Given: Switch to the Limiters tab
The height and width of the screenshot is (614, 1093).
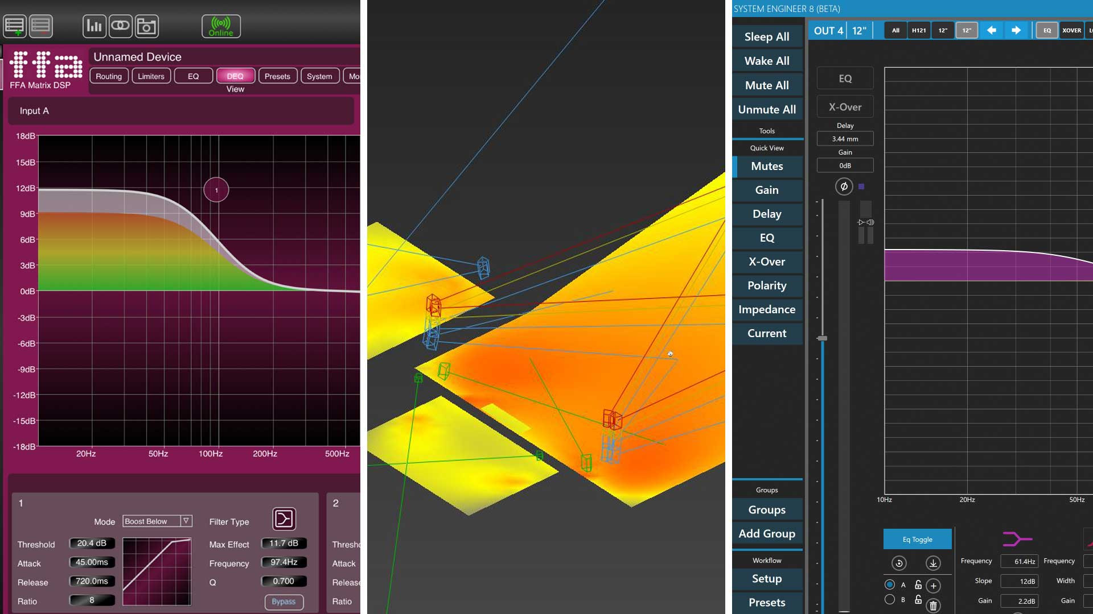Looking at the screenshot, I should tap(151, 76).
